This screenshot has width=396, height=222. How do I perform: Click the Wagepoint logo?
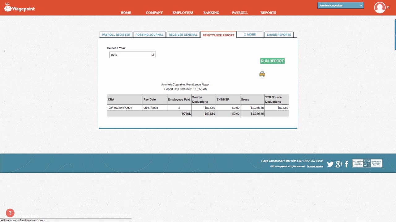point(19,7)
